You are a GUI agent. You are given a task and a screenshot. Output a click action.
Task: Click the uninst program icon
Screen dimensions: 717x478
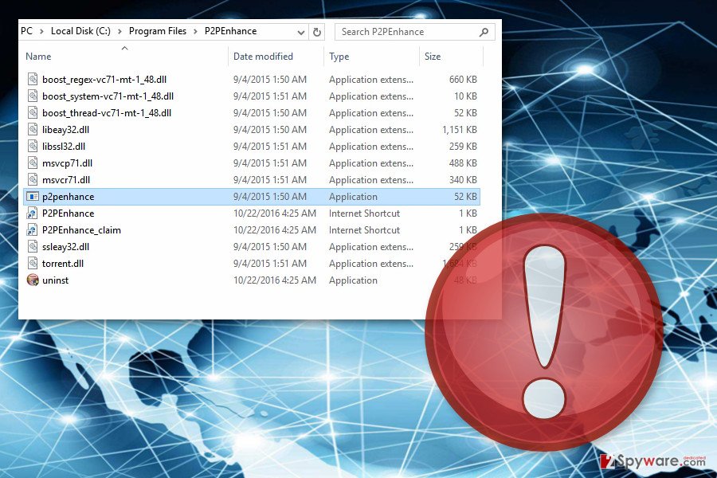pyautogui.click(x=33, y=280)
